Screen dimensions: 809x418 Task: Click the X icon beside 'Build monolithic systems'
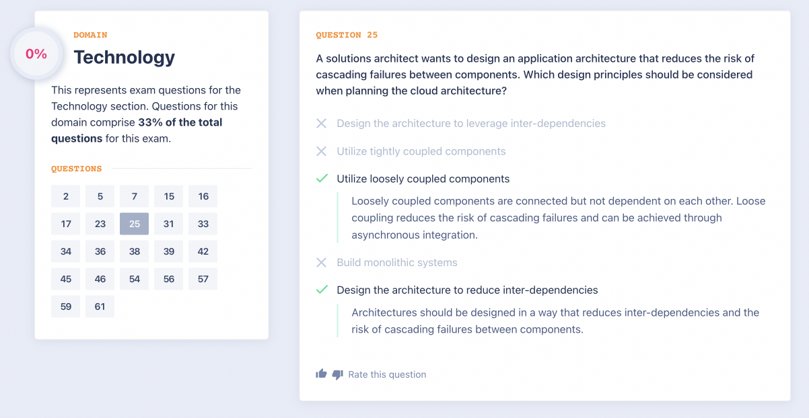(x=322, y=263)
